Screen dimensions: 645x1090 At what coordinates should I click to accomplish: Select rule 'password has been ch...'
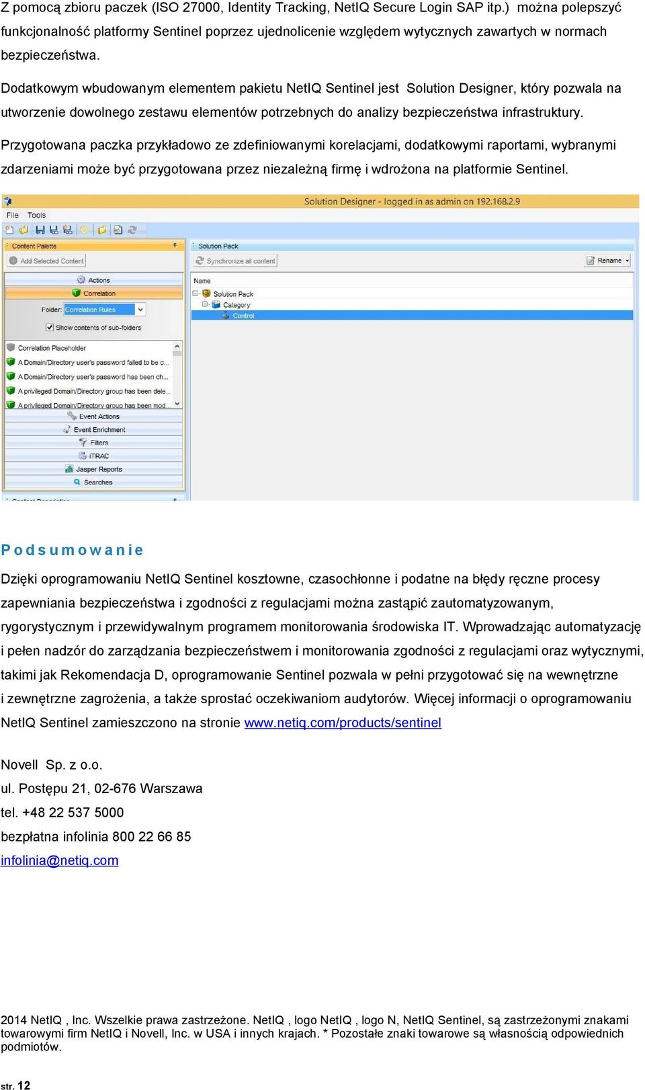pos(93,377)
